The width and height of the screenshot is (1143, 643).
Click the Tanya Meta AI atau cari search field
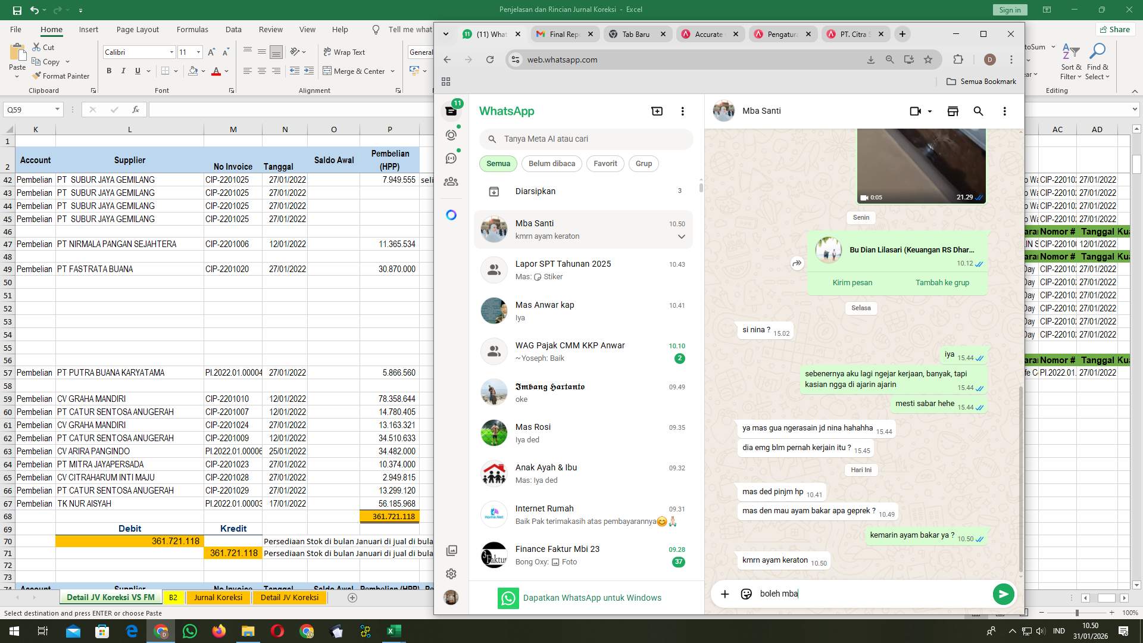585,139
